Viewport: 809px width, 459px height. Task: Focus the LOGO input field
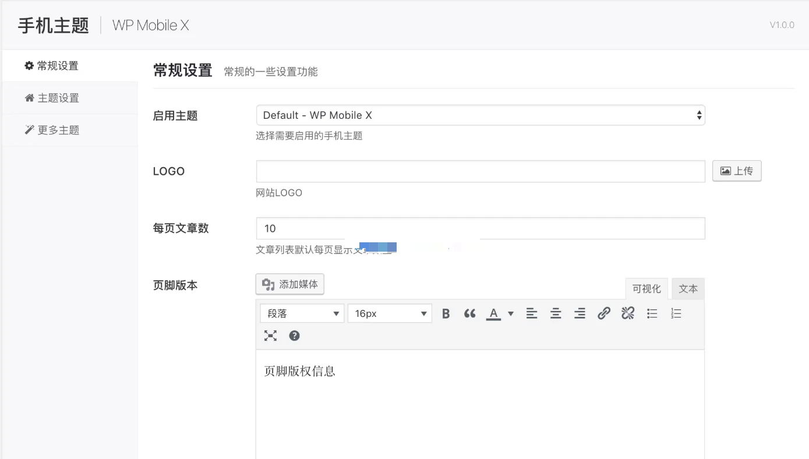point(481,171)
